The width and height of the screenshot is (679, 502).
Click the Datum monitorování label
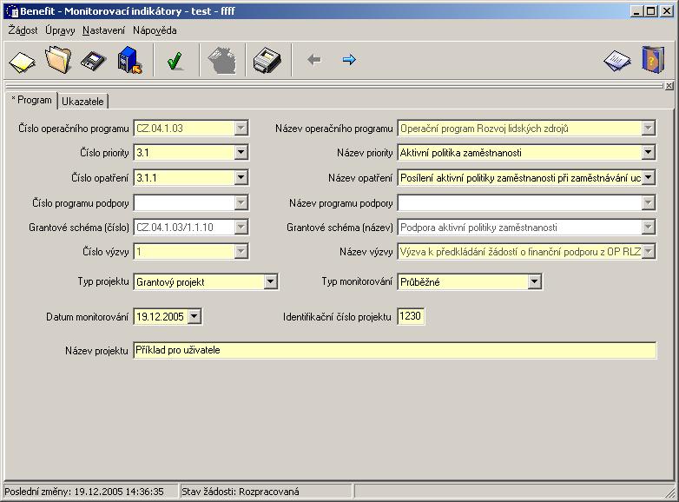tap(87, 317)
